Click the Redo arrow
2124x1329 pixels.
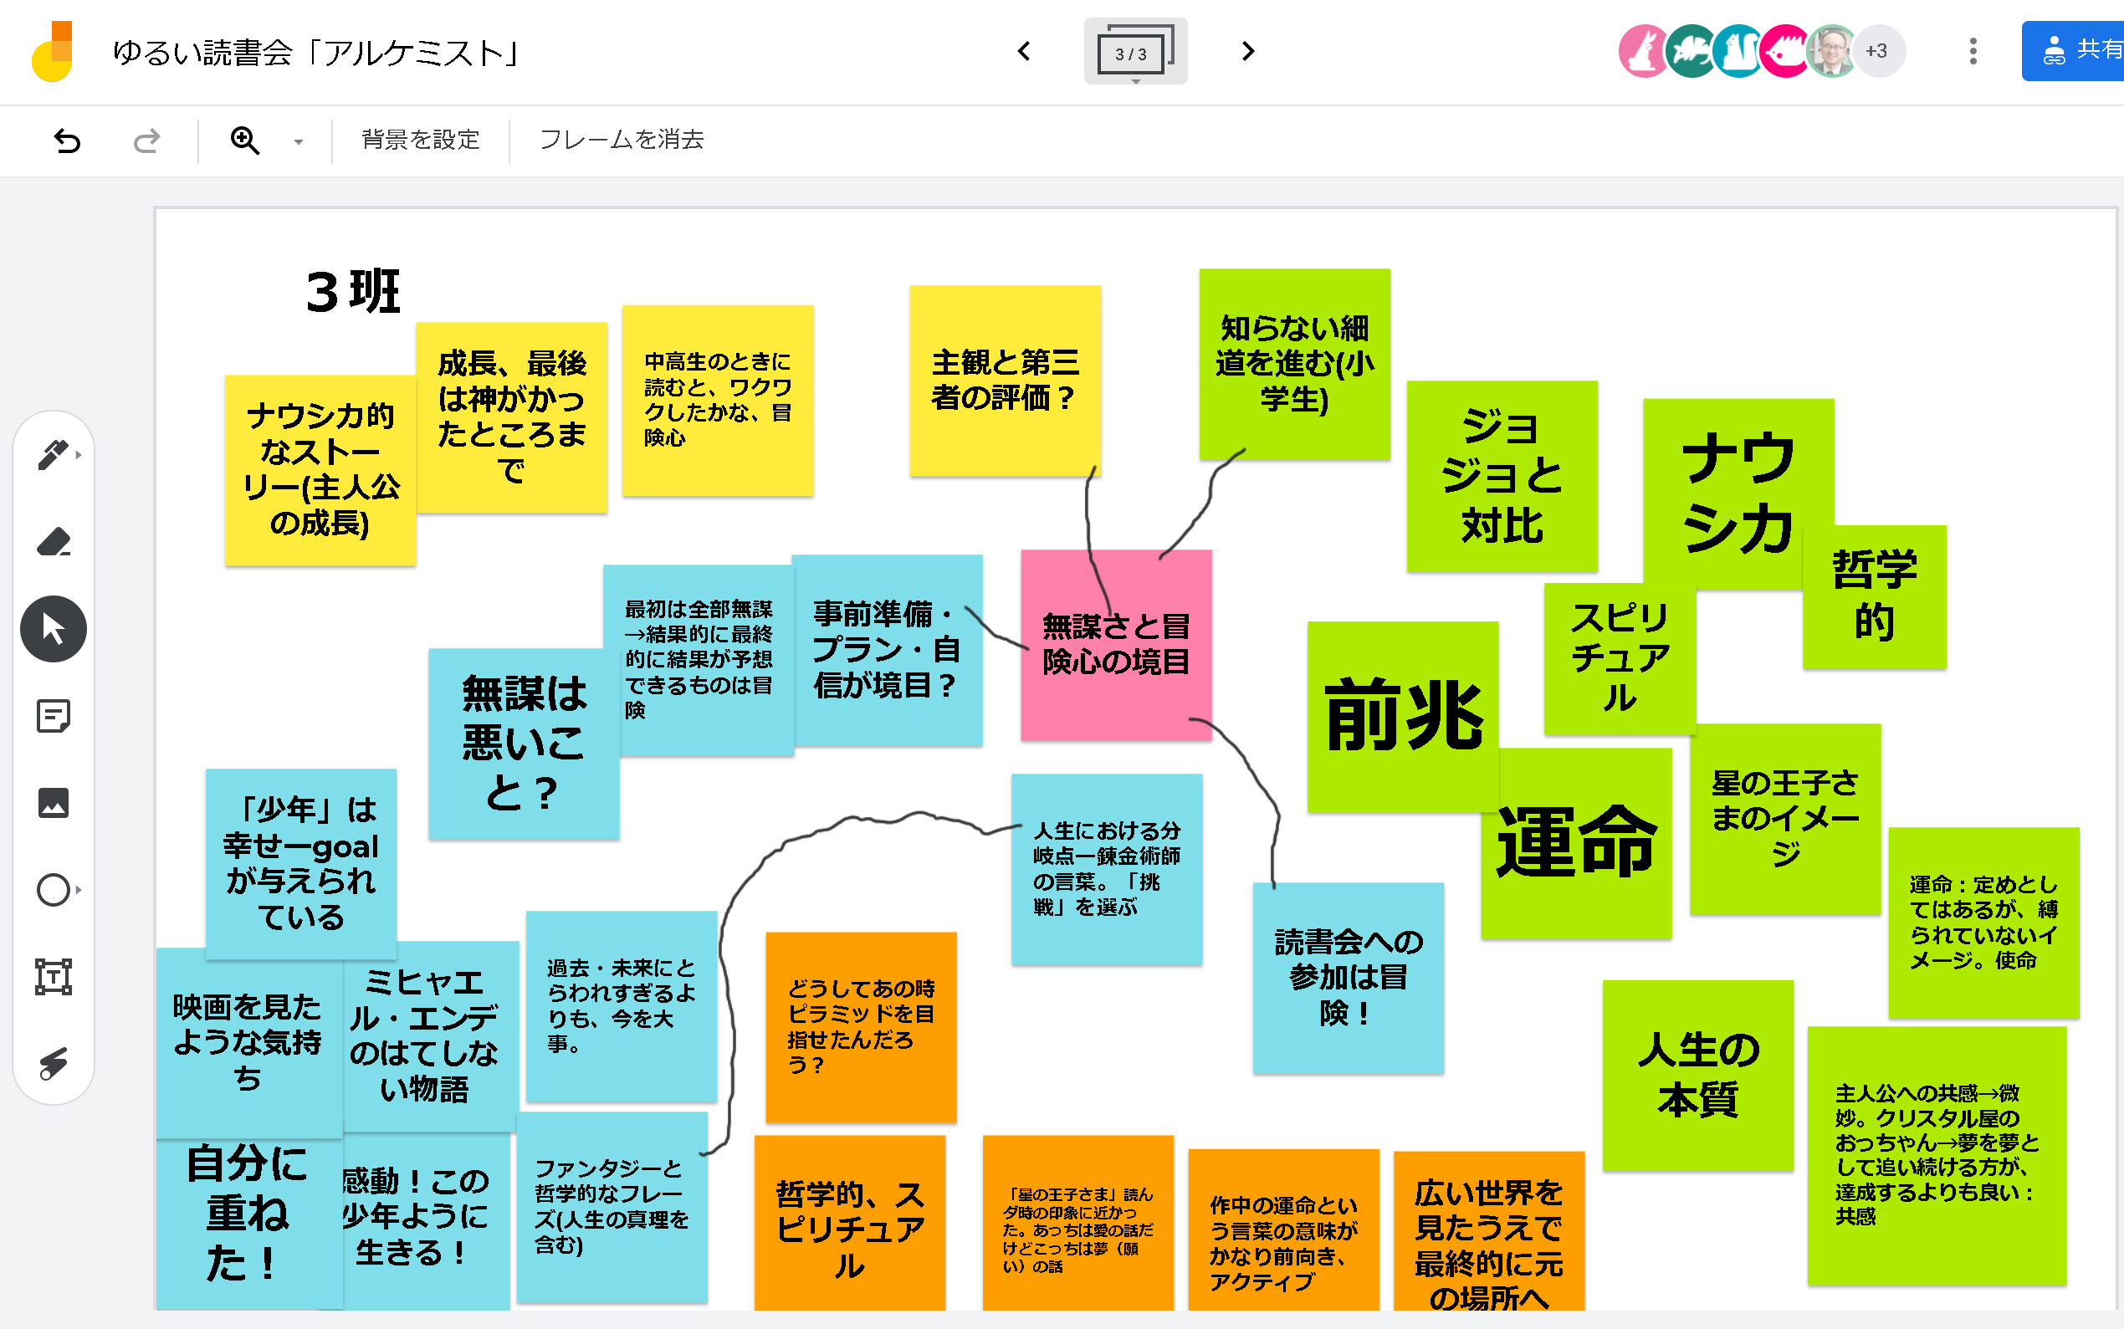click(x=147, y=140)
